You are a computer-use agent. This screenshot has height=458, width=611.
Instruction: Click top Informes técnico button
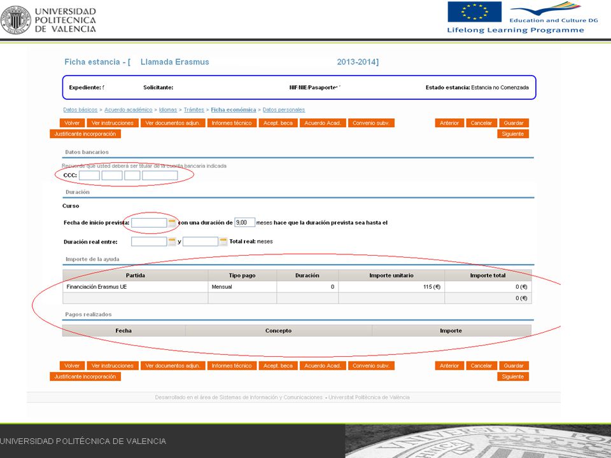pyautogui.click(x=232, y=123)
